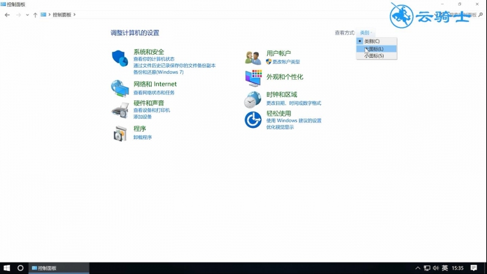
Task: Toggle the 类别 view-by dropdown
Action: [x=366, y=33]
